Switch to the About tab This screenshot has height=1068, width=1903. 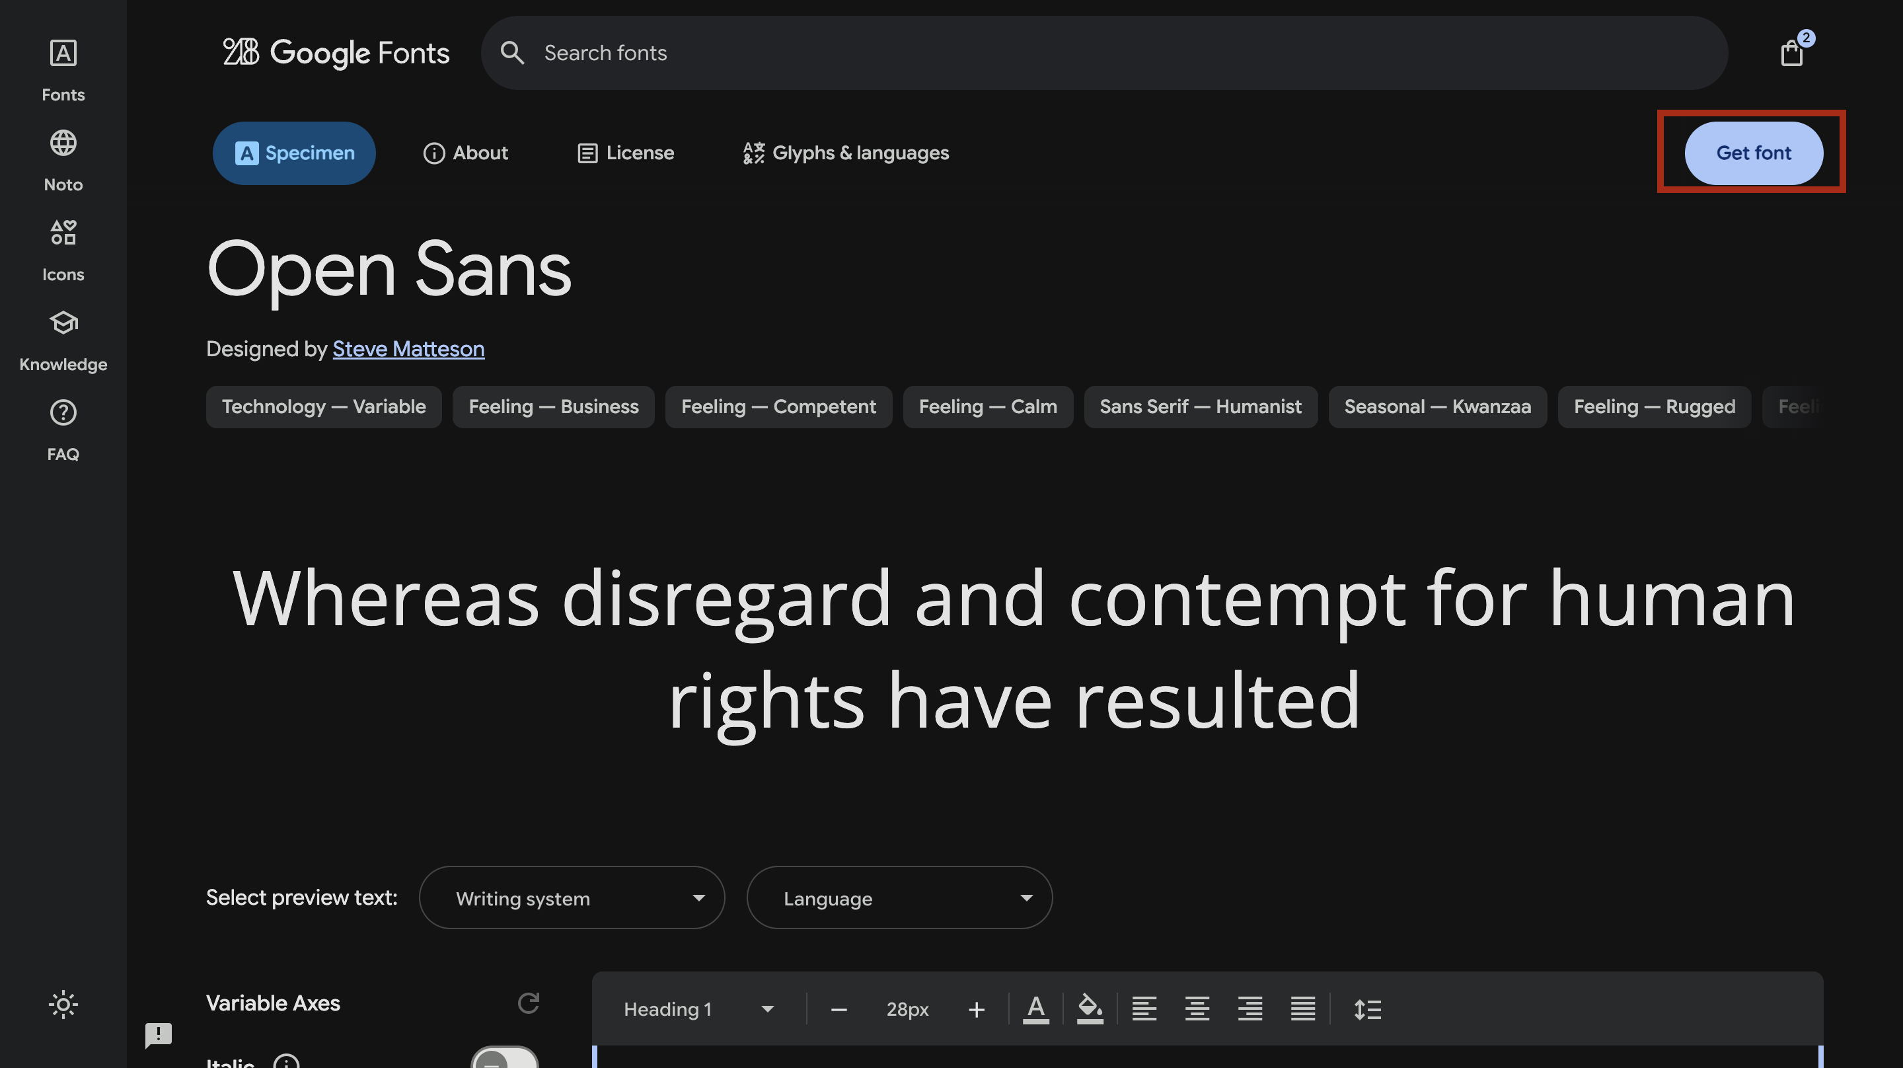click(465, 153)
